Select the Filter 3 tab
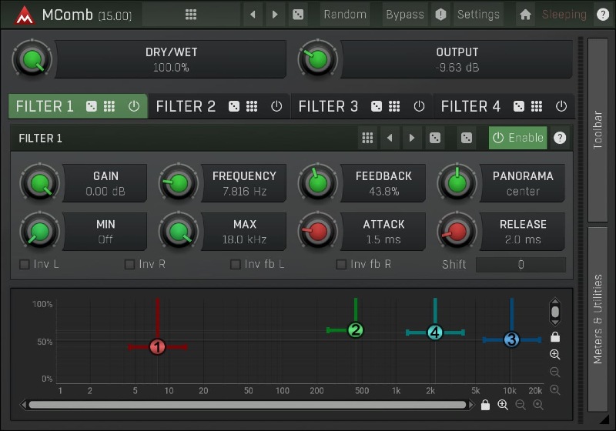616x431 pixels. click(x=328, y=106)
